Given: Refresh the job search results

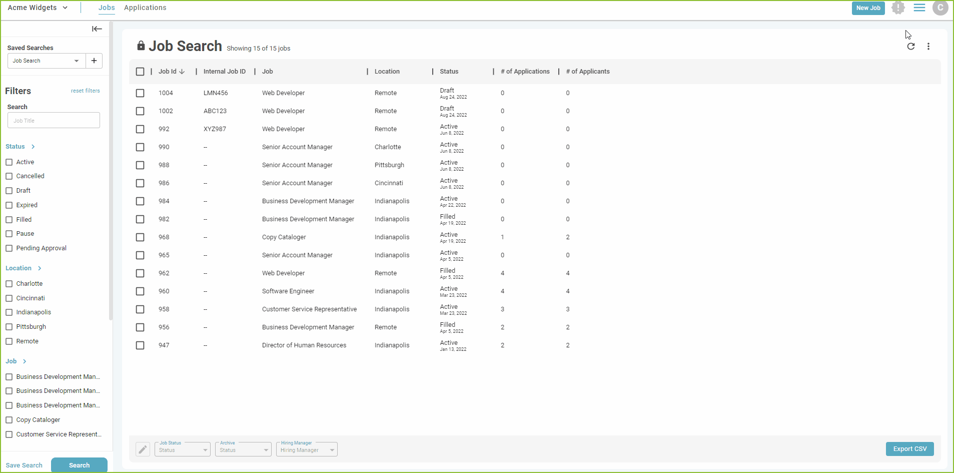Looking at the screenshot, I should 911,46.
